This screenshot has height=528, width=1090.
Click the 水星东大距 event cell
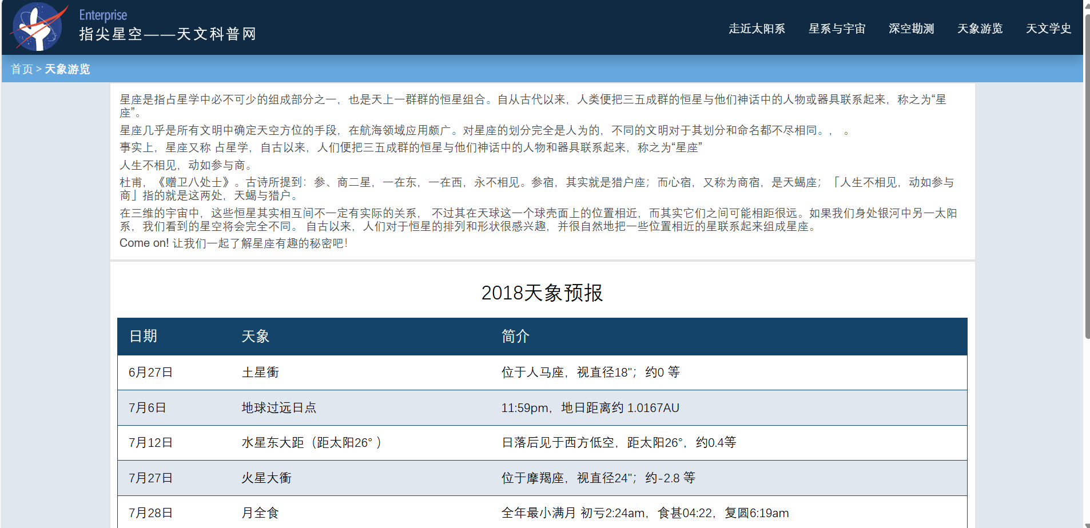312,443
